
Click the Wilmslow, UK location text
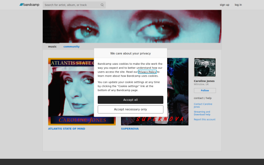pos(201,84)
